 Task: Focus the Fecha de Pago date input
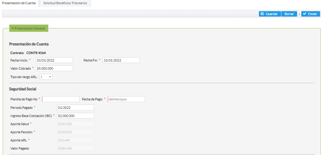pos(126,99)
